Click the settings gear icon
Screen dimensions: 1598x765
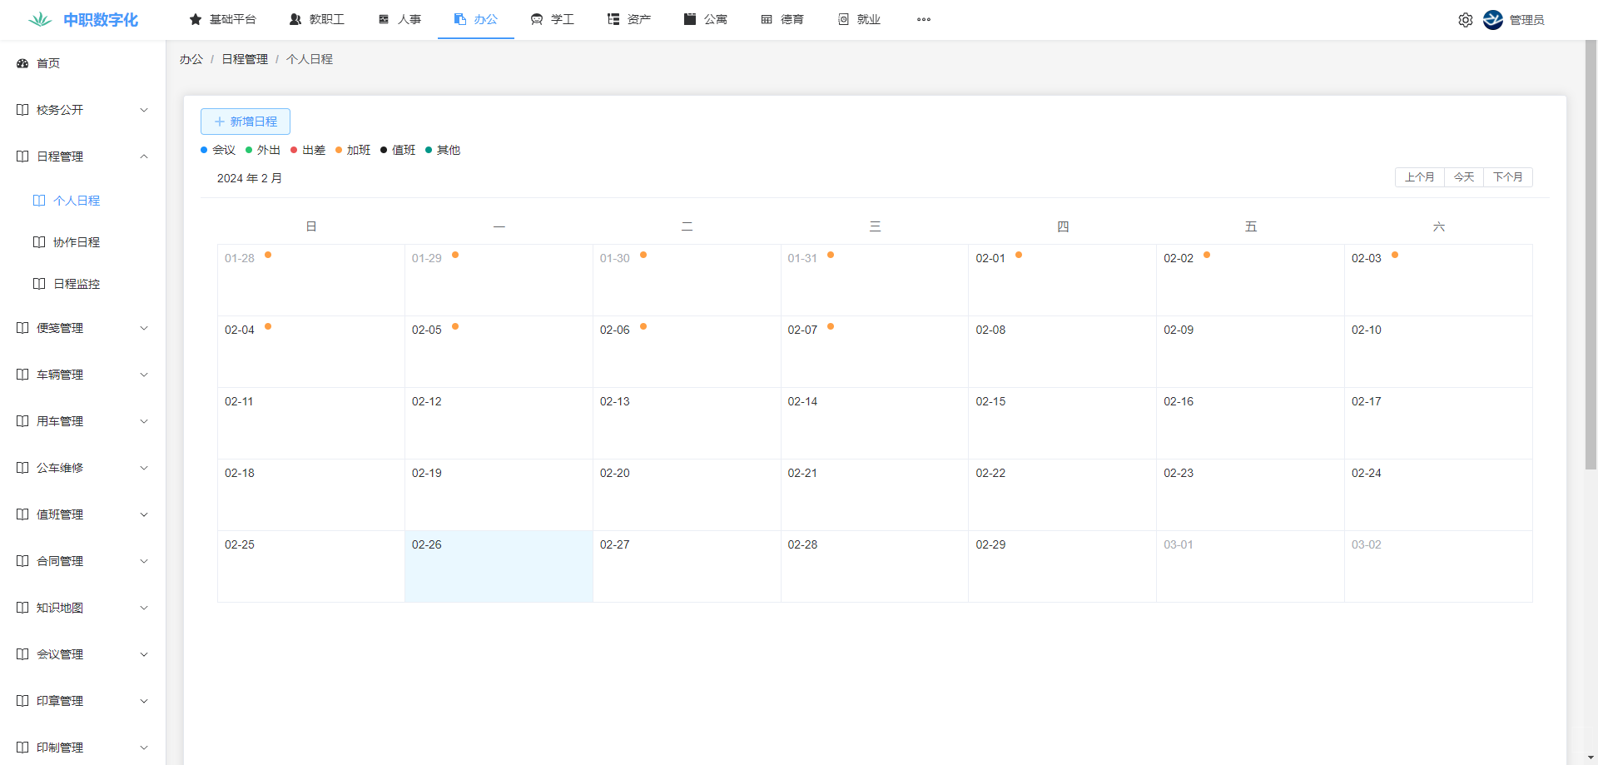tap(1465, 20)
